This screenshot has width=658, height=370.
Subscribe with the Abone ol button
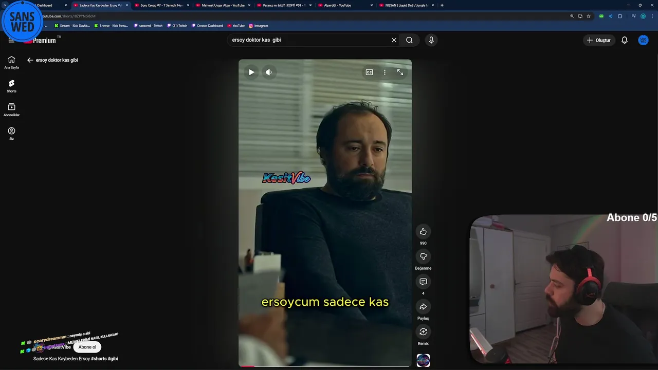[x=87, y=347]
